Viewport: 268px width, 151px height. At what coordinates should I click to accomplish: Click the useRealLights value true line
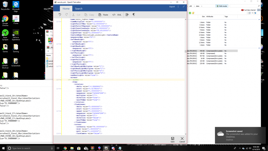pos(84,75)
